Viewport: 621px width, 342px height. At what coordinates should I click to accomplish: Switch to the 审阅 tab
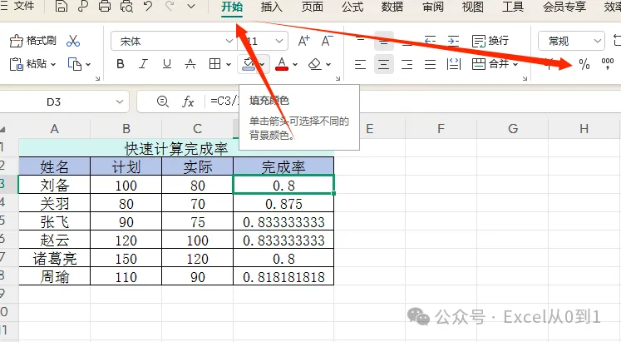coord(432,7)
